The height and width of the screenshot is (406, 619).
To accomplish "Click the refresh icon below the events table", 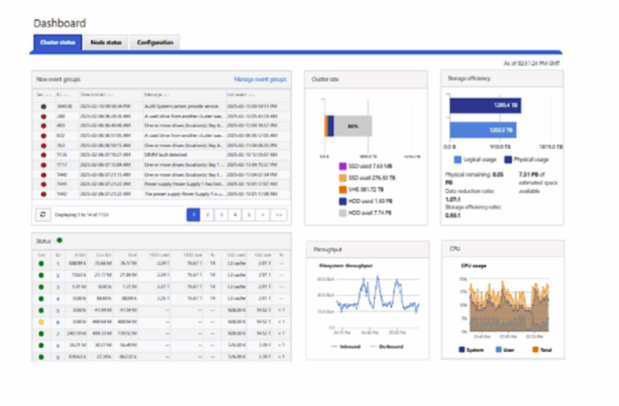I will (43, 215).
